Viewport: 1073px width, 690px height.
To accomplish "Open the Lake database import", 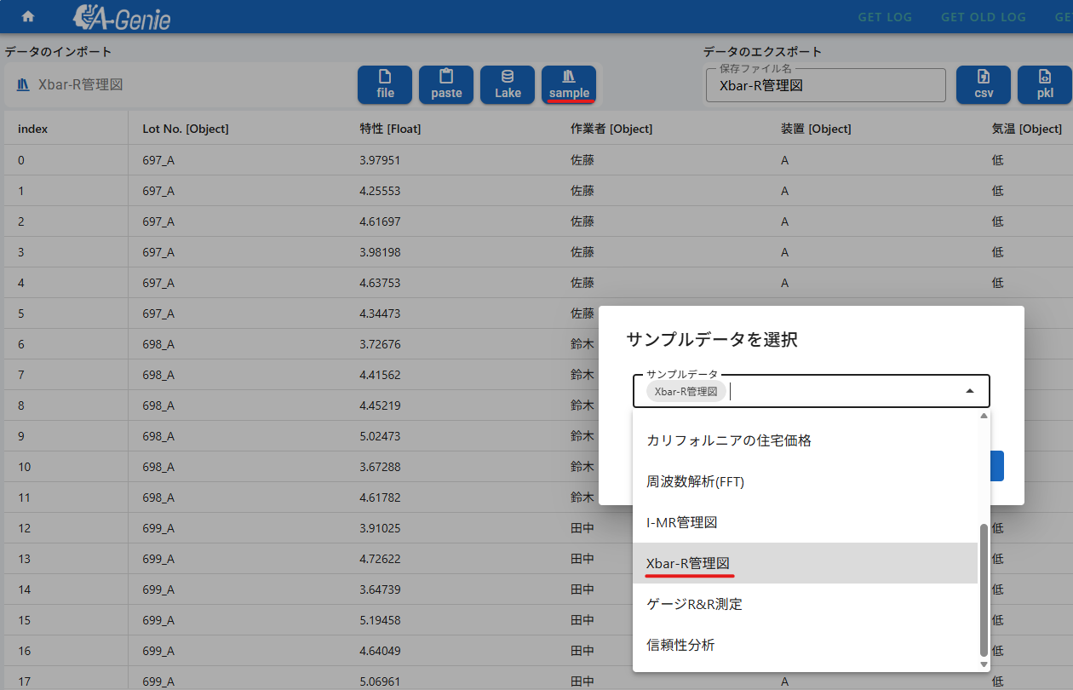I will [x=508, y=84].
